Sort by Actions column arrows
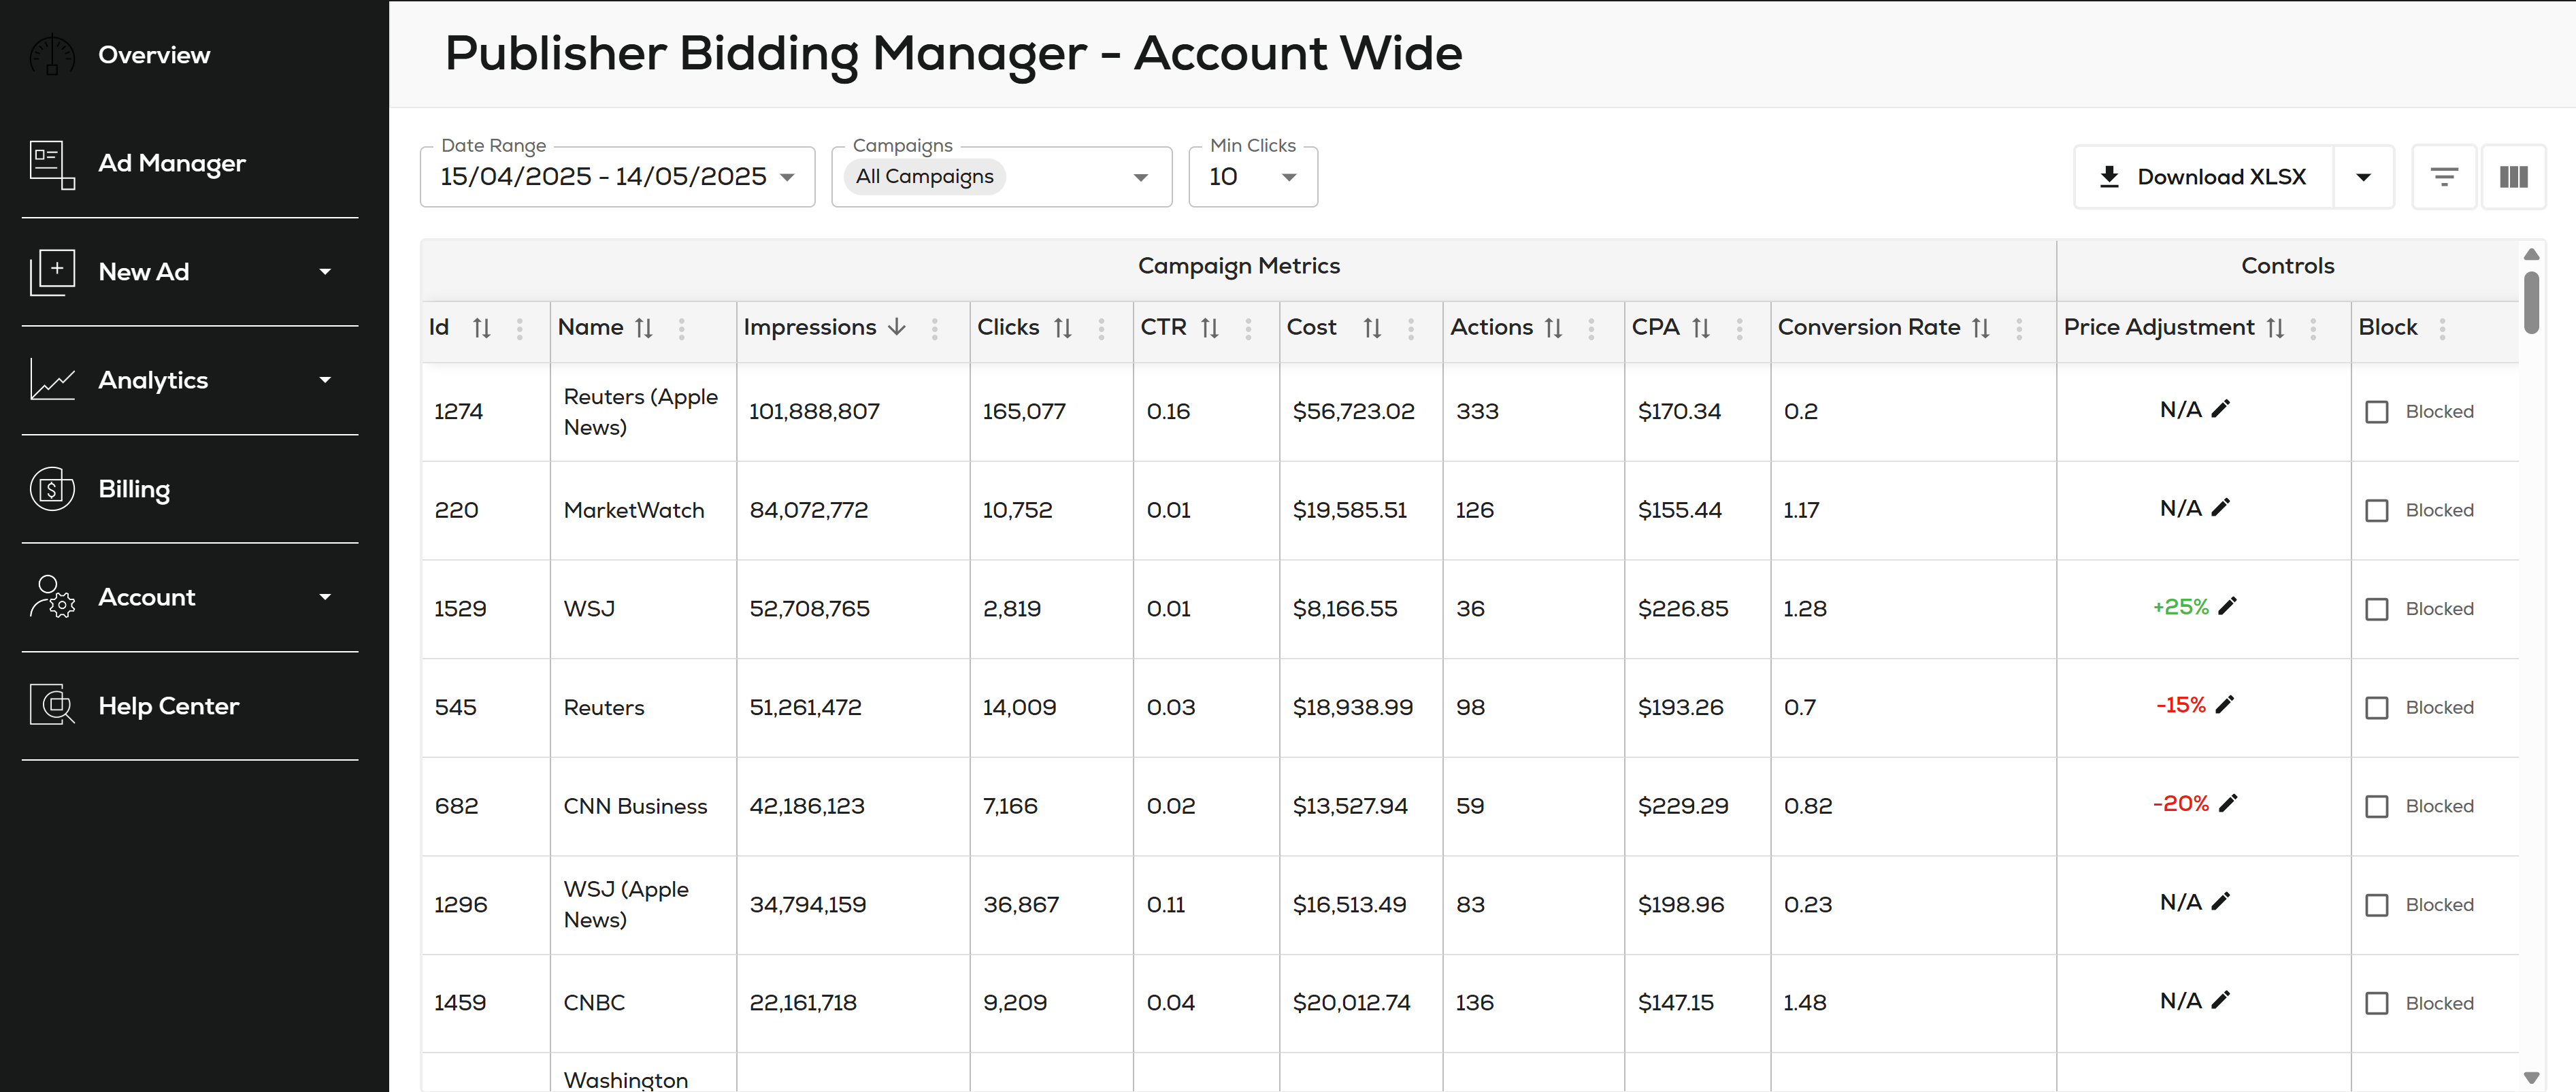 [1553, 328]
